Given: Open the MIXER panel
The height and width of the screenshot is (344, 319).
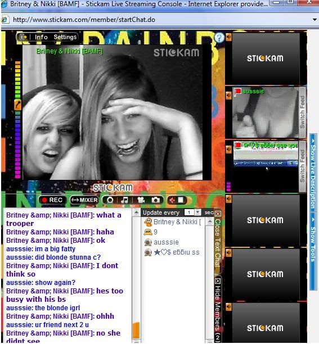Looking at the screenshot, I should click(84, 200).
